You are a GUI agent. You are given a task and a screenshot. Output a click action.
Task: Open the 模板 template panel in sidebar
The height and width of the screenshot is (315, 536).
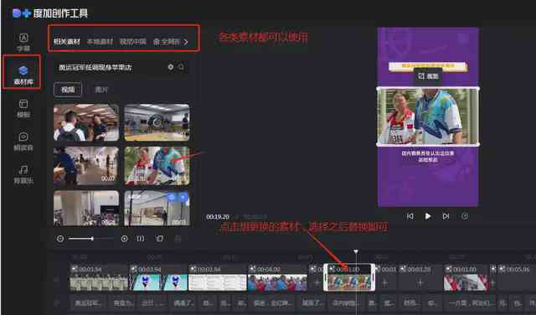click(23, 108)
